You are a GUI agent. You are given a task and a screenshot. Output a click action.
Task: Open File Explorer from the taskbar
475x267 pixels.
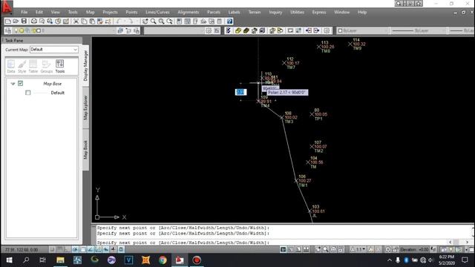[x=60, y=260]
